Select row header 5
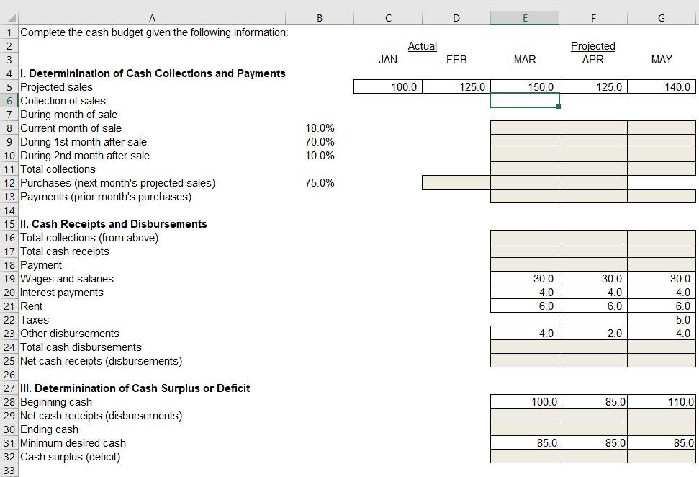This screenshot has height=477, width=699. point(9,86)
